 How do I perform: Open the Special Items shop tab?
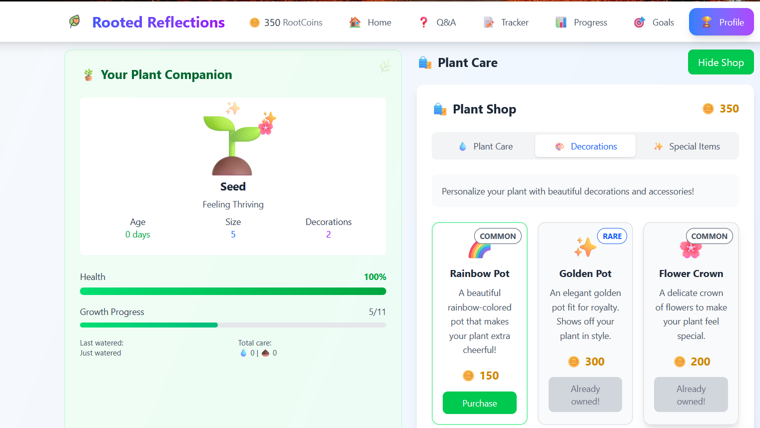pos(687,146)
